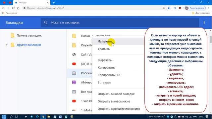Open the Windows taskbar search icon
Image resolution: width=212 pixels, height=119 pixels.
(x=11, y=117)
